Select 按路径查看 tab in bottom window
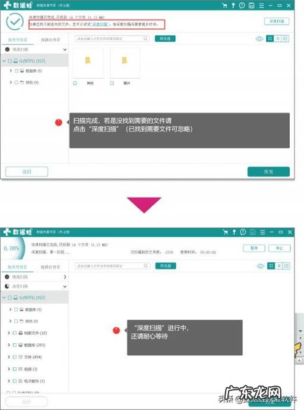Viewport: 304px width, 410px height. [50, 267]
